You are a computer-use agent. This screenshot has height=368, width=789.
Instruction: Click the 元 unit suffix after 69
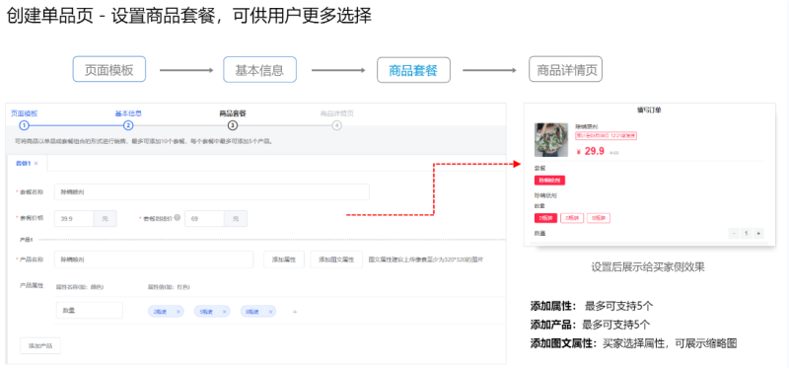tap(236, 218)
